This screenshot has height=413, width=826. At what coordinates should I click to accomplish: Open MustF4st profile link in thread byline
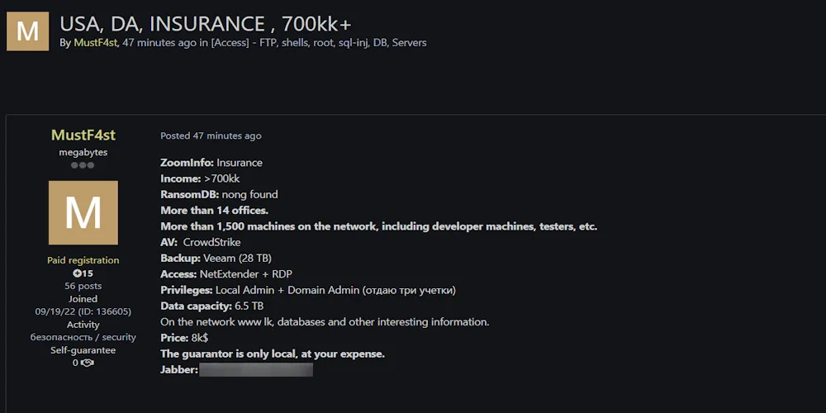click(95, 42)
